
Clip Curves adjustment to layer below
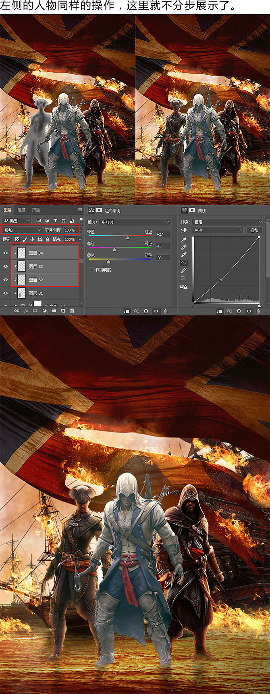tap(220, 311)
